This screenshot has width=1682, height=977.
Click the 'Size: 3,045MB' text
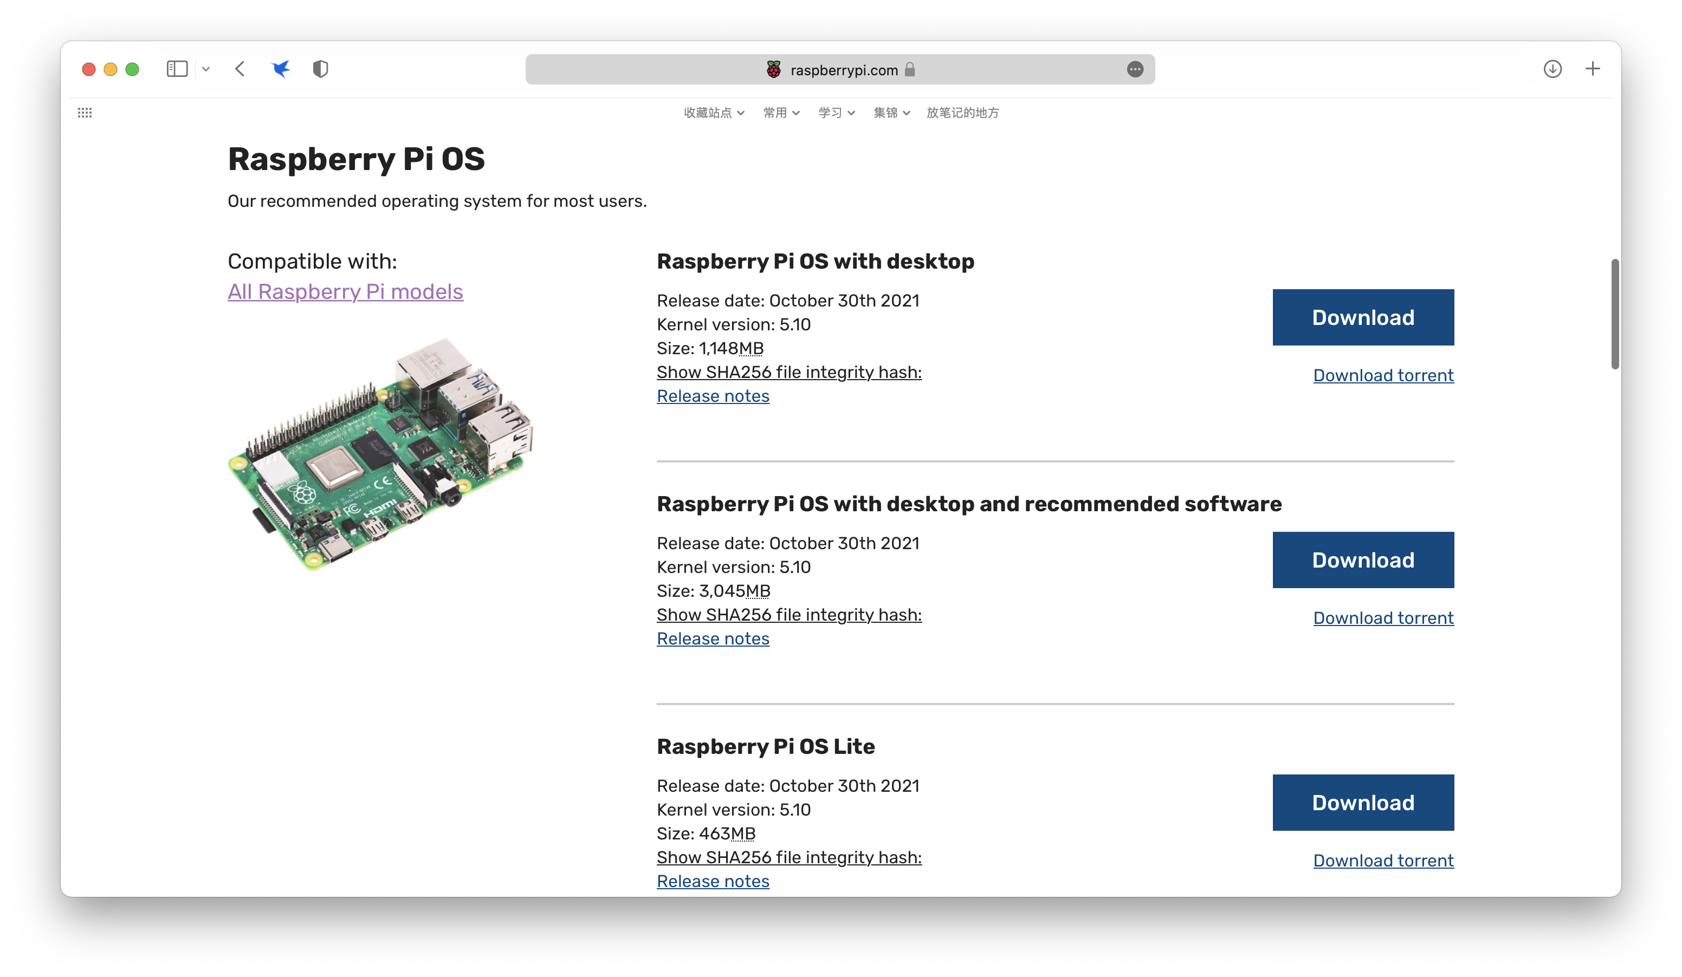714,591
